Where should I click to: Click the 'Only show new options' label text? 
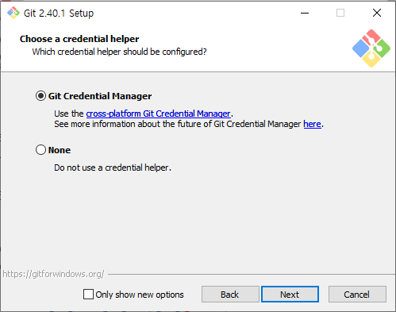coord(140,295)
